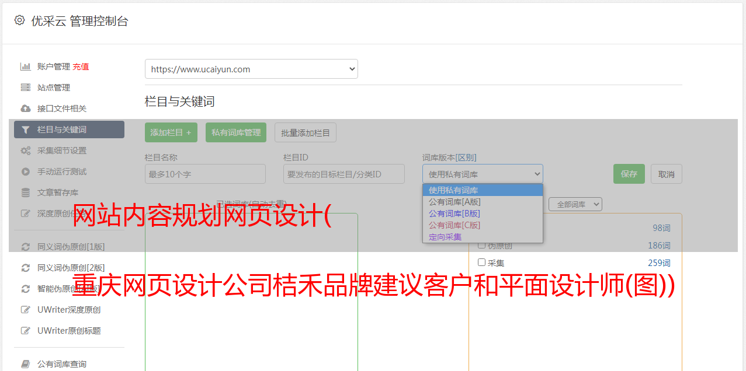Image resolution: width=746 pixels, height=371 pixels.
Task: Click the 259词 count
Action: coord(659,262)
